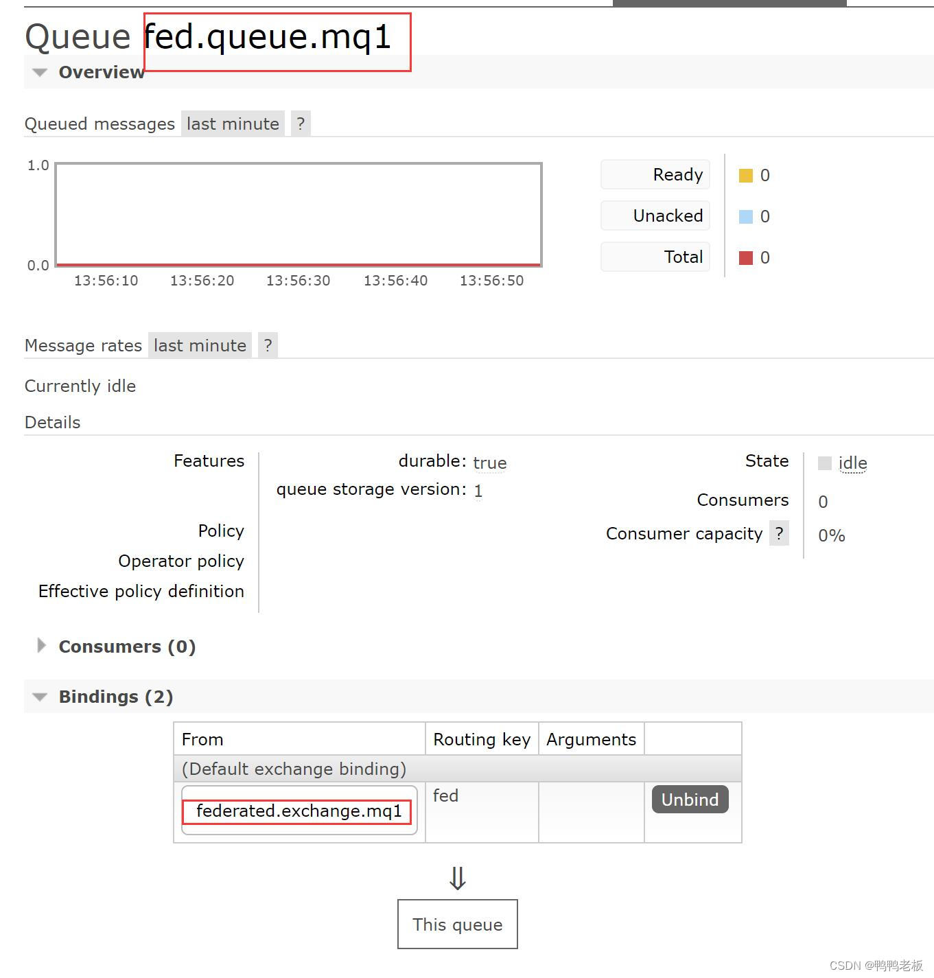Image resolution: width=934 pixels, height=978 pixels.
Task: Toggle the Ready series legend
Action: tap(655, 174)
